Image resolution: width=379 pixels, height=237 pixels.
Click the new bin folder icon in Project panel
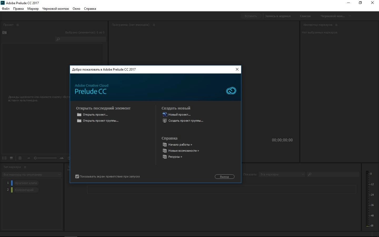[4, 32]
